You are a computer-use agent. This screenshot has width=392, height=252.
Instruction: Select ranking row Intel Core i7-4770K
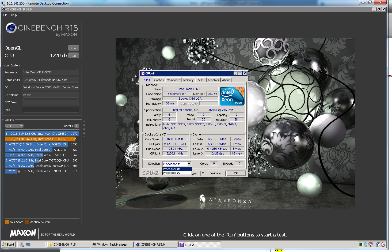[x=42, y=150]
